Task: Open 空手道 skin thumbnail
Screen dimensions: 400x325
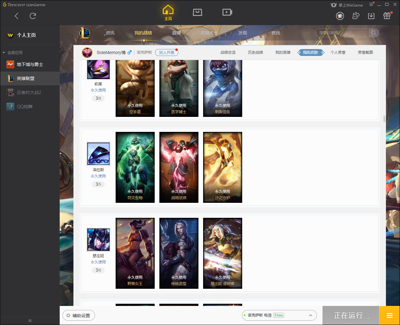Action: pyautogui.click(x=135, y=88)
